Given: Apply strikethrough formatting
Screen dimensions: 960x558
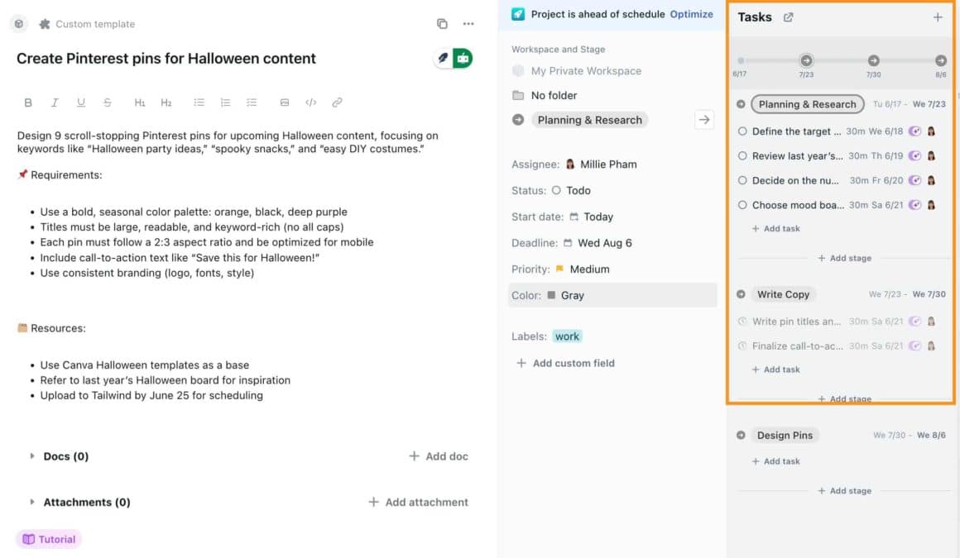Looking at the screenshot, I should (x=107, y=102).
